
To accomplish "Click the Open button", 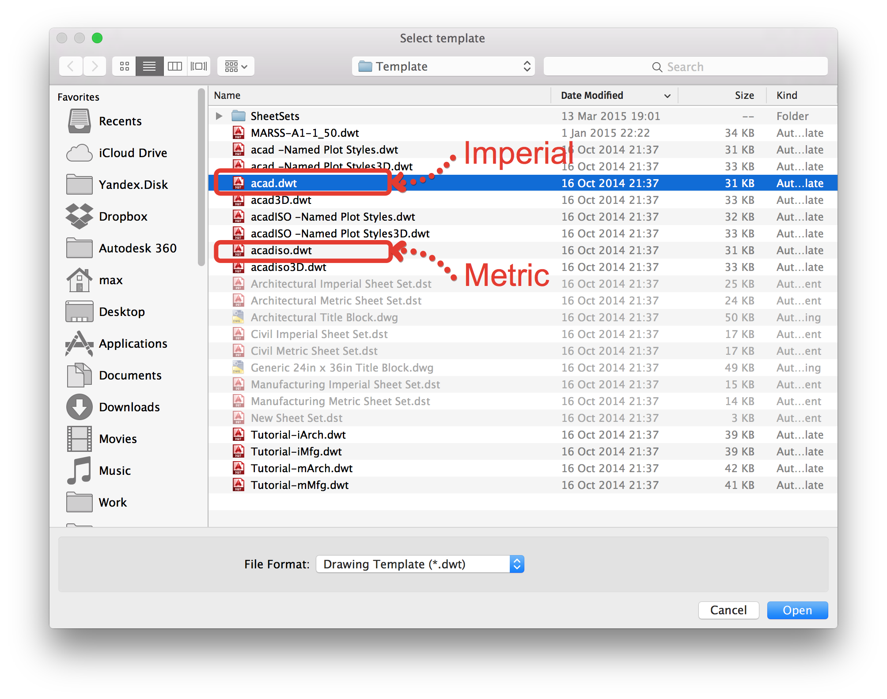I will pyautogui.click(x=797, y=610).
